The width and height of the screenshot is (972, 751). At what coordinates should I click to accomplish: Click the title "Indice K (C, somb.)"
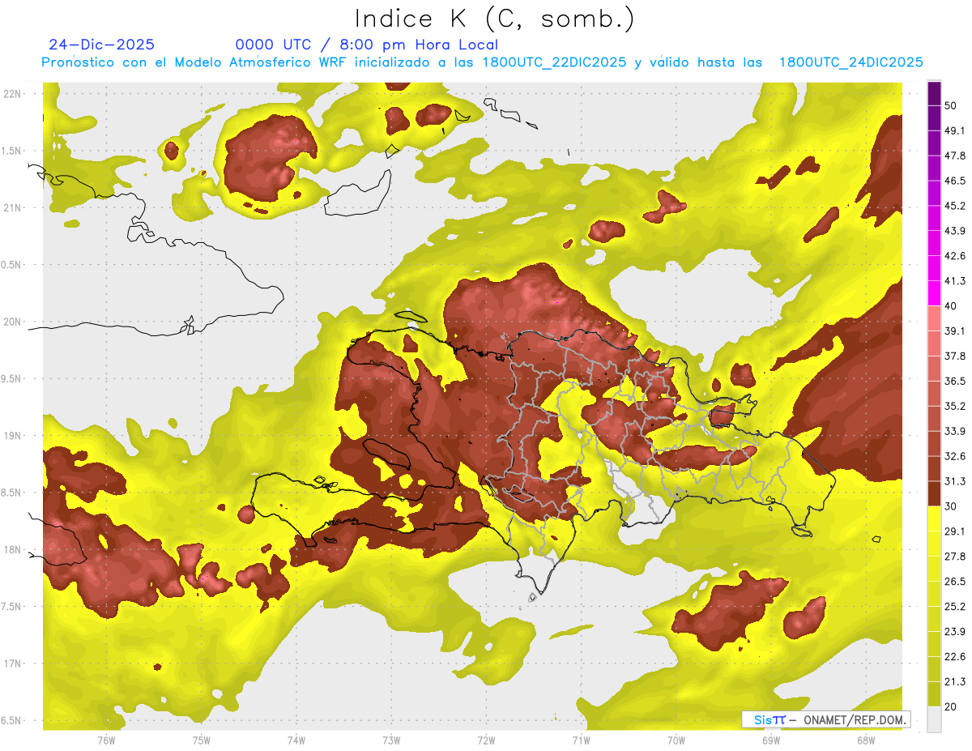coord(495,19)
